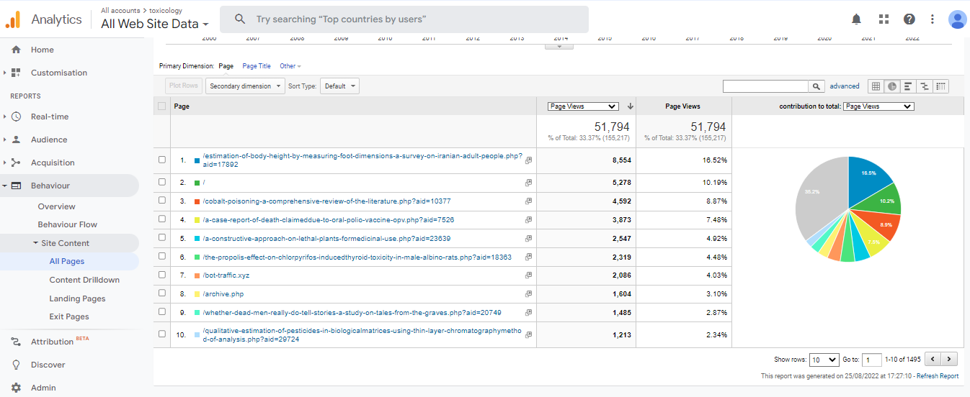This screenshot has height=397, width=970.
Task: Click the /archive.php page link
Action: [x=223, y=294]
